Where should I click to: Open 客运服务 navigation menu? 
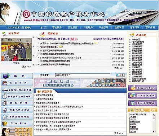click(57, 27)
